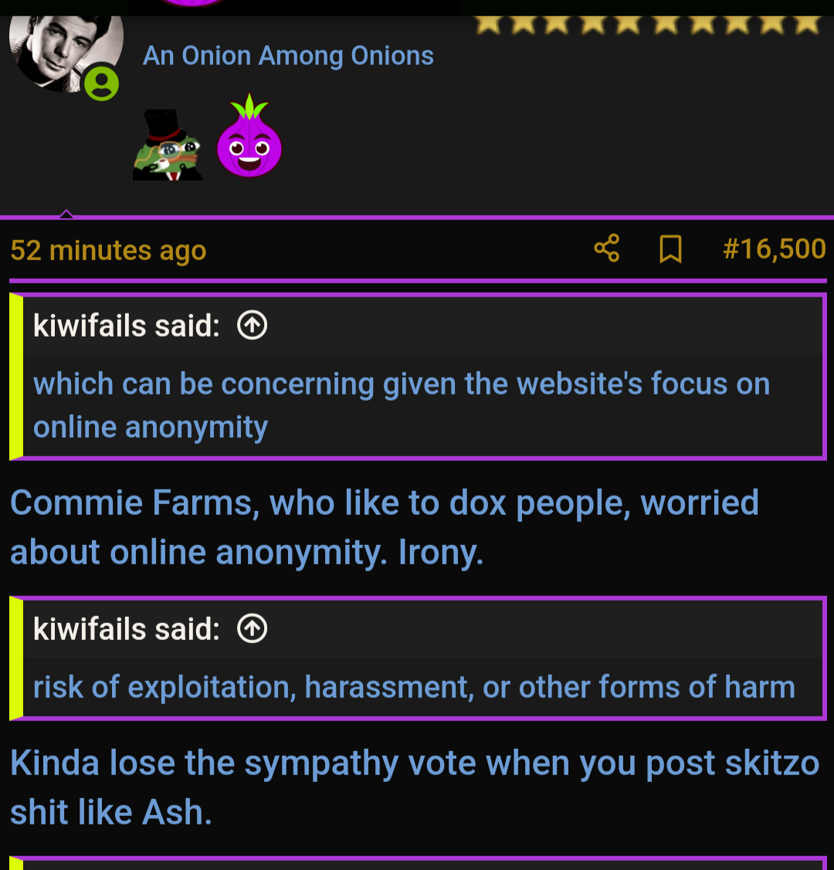Image resolution: width=834 pixels, height=870 pixels.
Task: Click the purple onion badge
Action: click(x=249, y=137)
